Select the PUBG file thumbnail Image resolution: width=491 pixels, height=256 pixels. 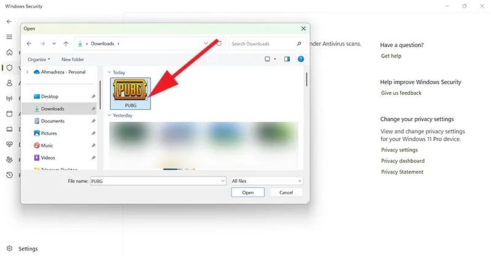[x=130, y=93]
